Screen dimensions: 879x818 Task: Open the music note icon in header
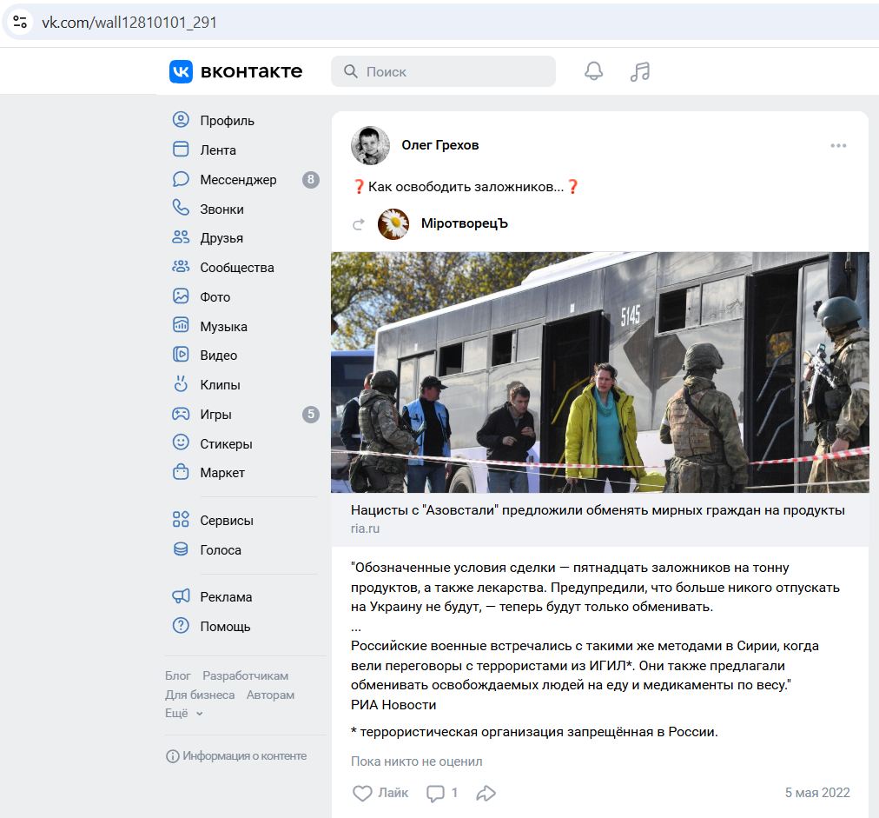tap(640, 71)
